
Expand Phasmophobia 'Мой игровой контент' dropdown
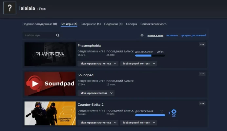tap(139, 64)
